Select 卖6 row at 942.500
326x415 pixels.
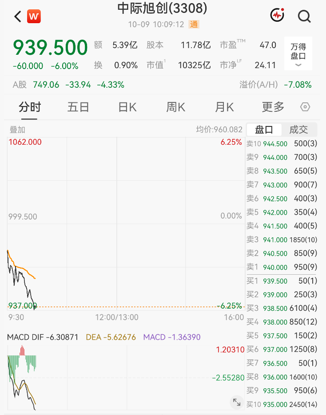tap(282, 199)
